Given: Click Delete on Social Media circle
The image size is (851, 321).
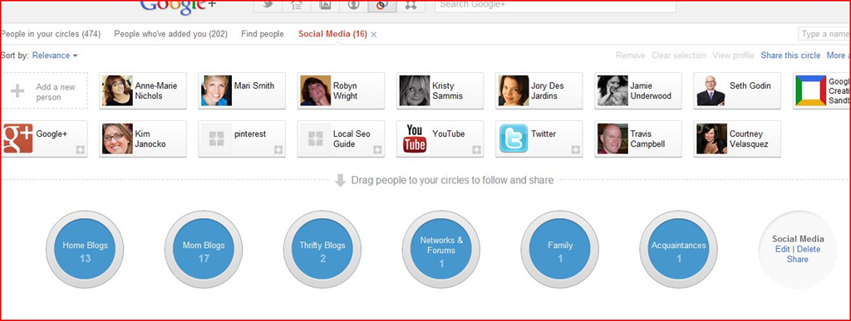Looking at the screenshot, I should tap(808, 249).
